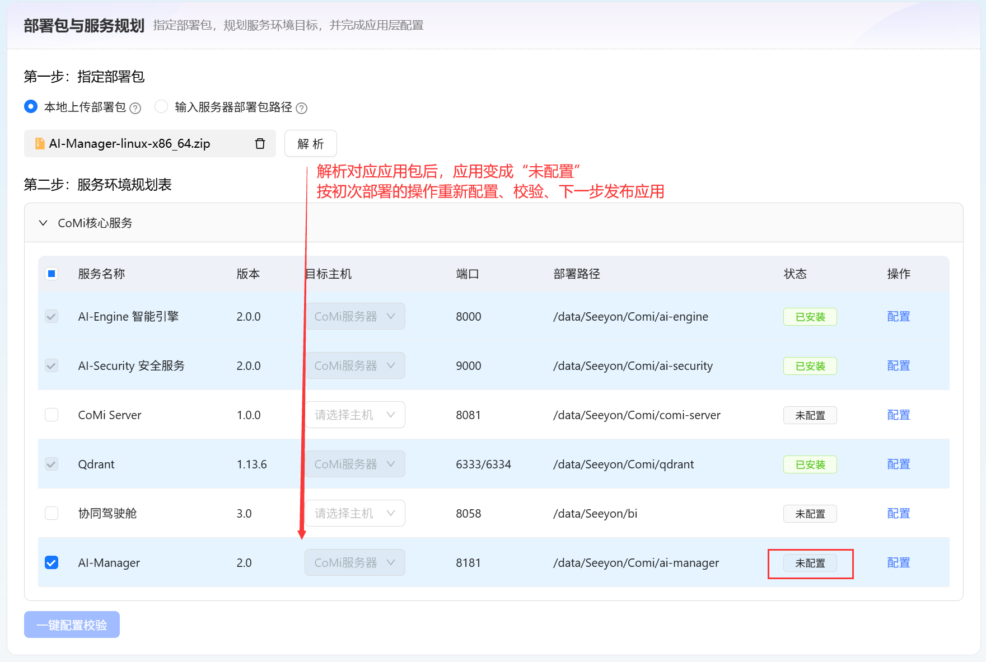Click the /data/Seeyon/Comi/ai-manager path

click(636, 563)
